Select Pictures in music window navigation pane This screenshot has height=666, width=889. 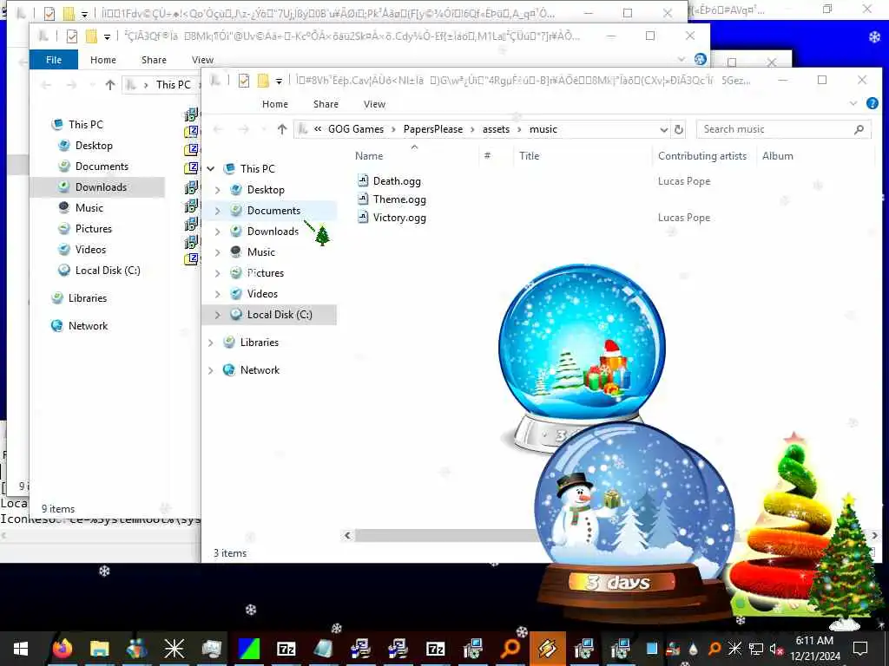[266, 273]
